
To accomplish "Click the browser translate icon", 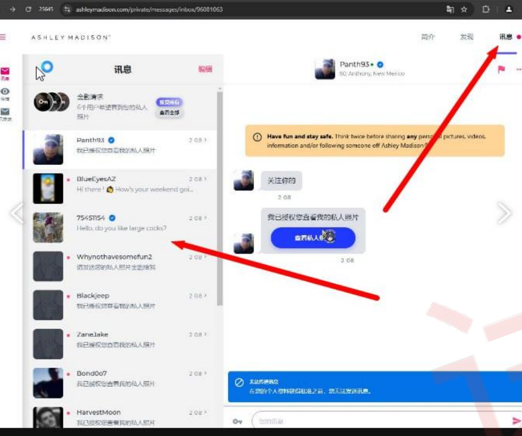I will click(x=450, y=10).
